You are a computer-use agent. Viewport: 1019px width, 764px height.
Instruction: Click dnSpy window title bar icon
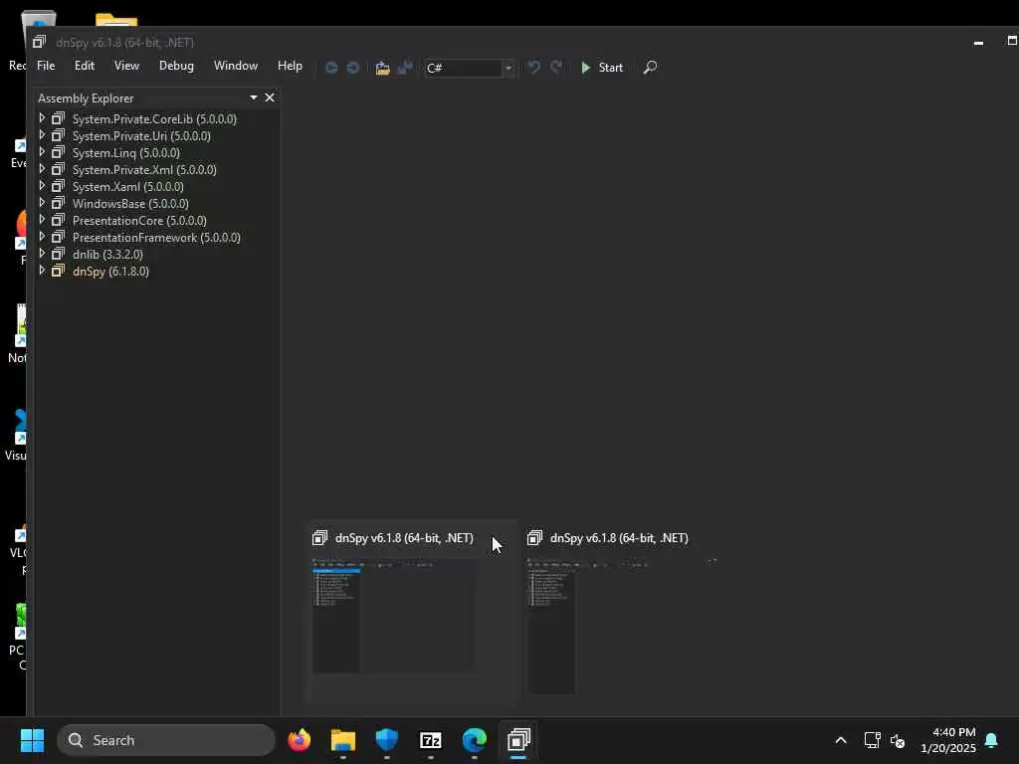click(x=40, y=42)
